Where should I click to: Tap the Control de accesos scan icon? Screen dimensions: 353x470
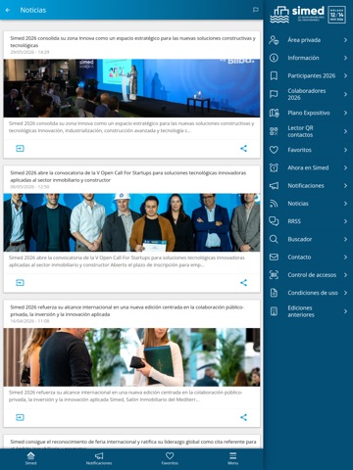[274, 275]
